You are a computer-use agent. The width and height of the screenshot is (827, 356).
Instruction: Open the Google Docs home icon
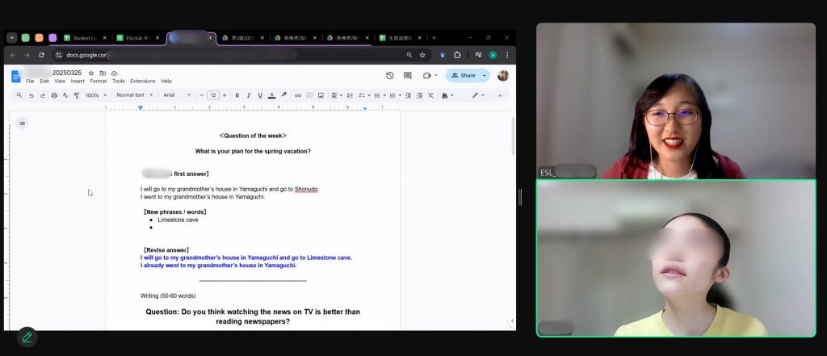[x=16, y=77]
